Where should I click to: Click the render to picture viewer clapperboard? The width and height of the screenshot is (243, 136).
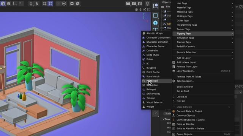(134, 3)
